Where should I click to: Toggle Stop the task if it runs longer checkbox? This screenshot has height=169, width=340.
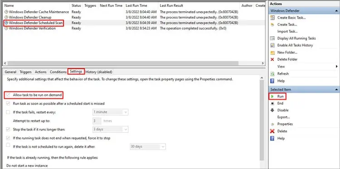pyautogui.click(x=8, y=129)
